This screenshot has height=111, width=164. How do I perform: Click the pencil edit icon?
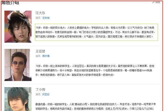(153, 2)
